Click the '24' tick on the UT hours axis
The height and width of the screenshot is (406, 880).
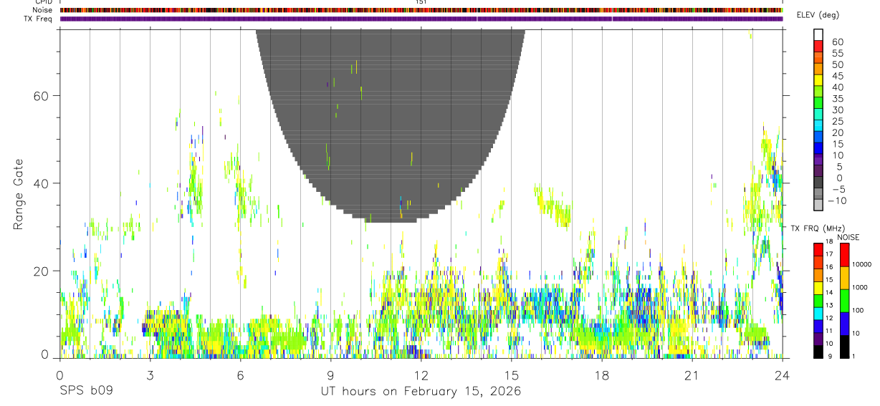783,375
